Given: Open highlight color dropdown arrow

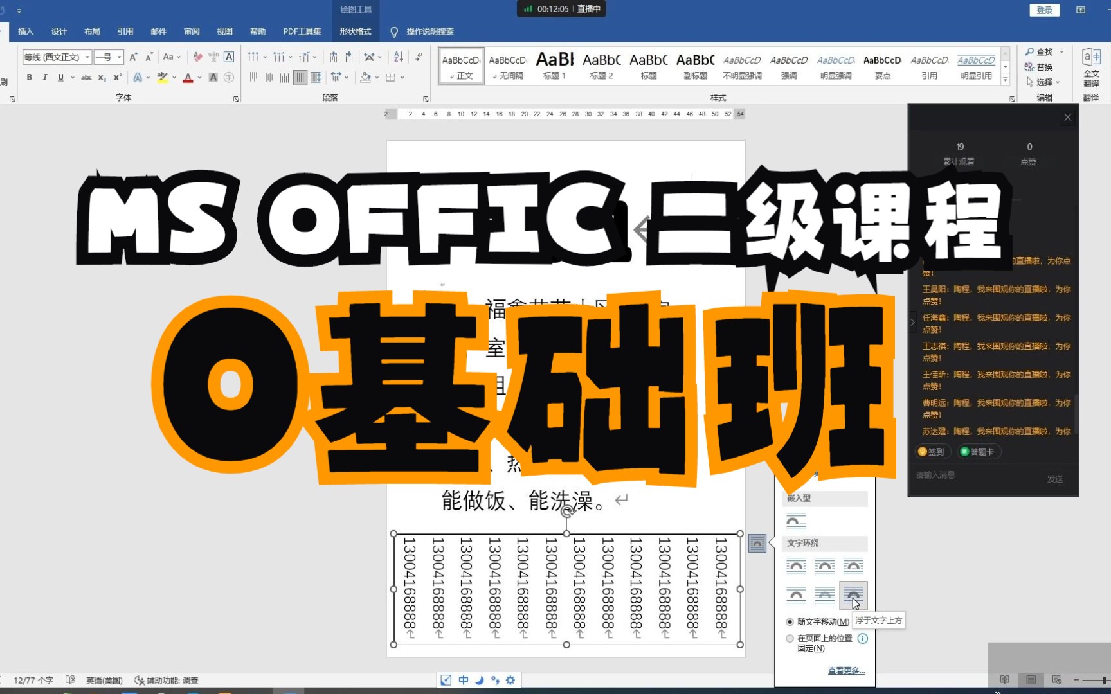Looking at the screenshot, I should [x=174, y=77].
